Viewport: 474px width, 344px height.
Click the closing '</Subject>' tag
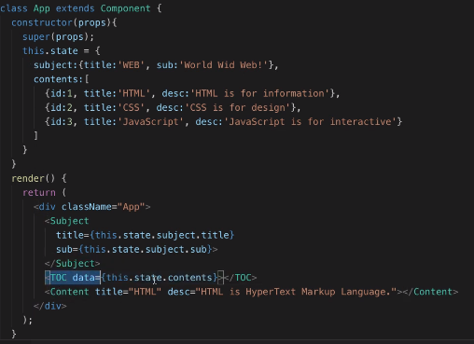click(x=72, y=264)
